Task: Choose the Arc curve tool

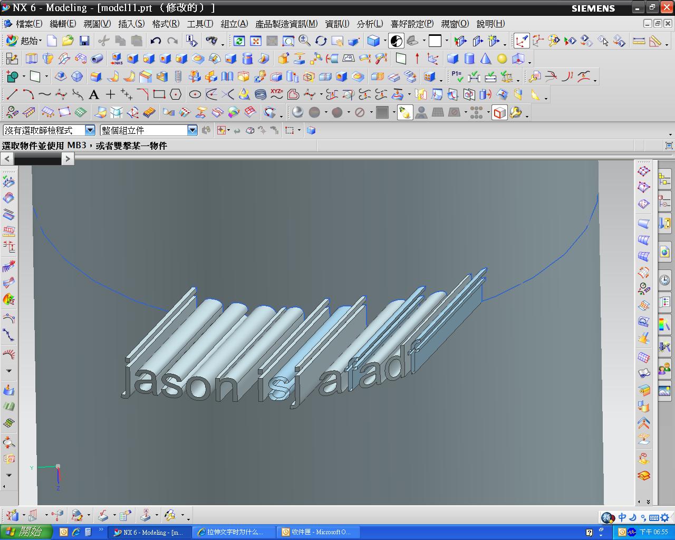Action: pos(28,94)
